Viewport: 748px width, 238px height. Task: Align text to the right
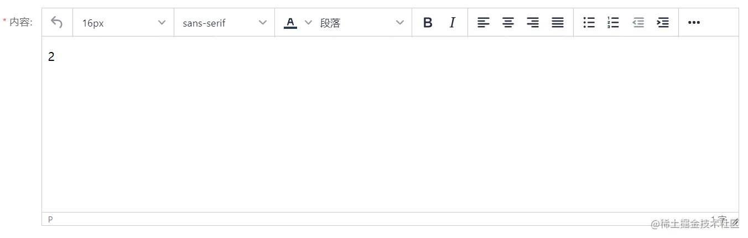click(x=533, y=23)
